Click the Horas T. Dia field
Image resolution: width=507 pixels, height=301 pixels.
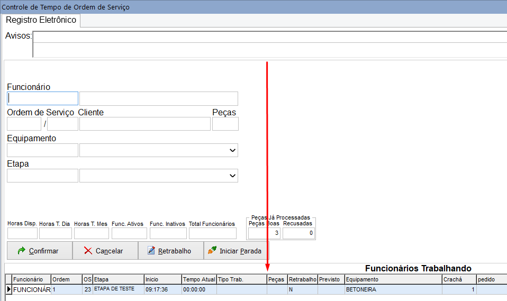tap(55, 233)
